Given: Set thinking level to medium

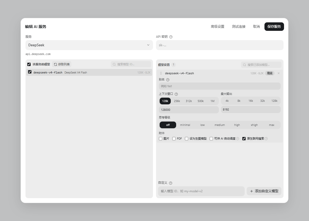Looking at the screenshot, I should [220, 125].
